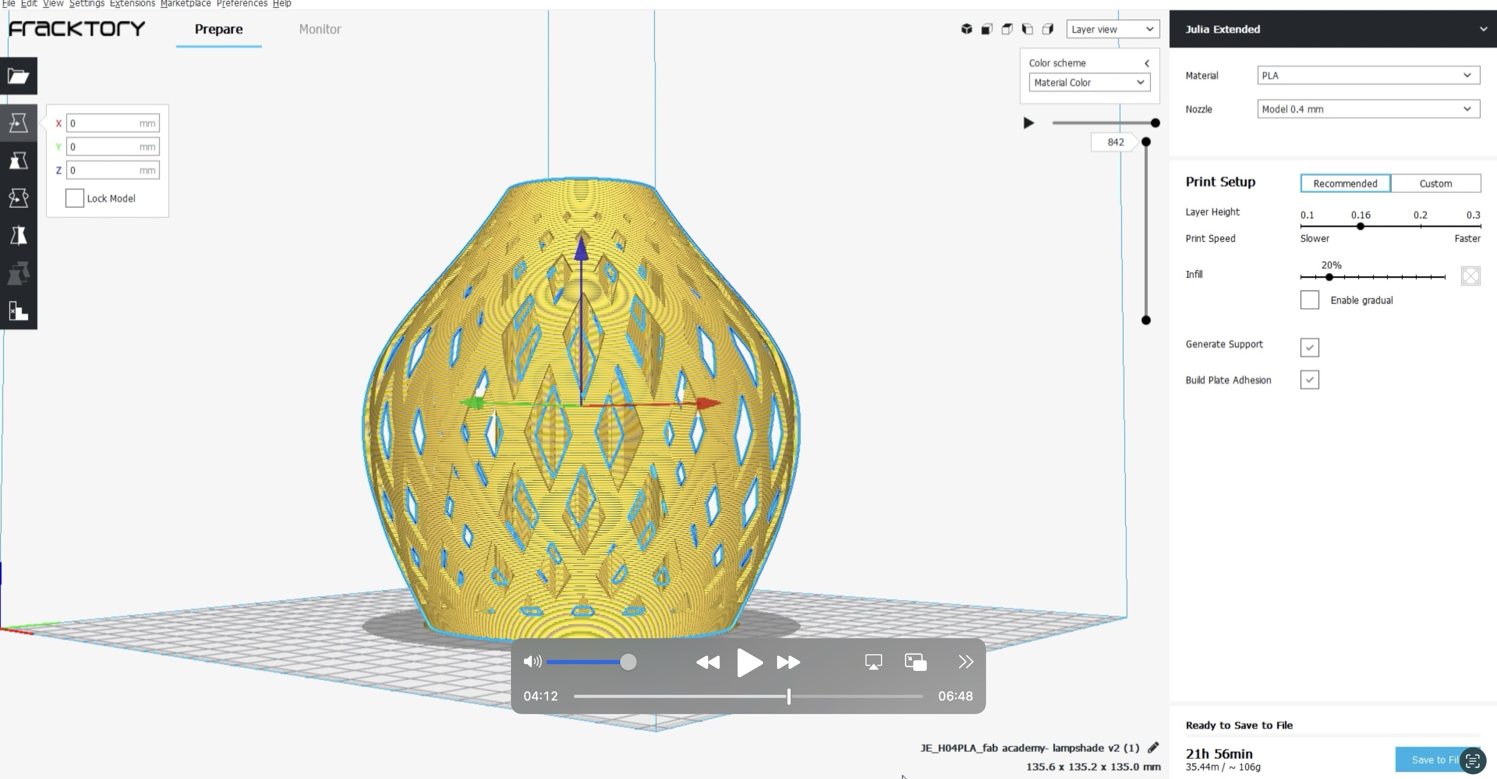Screen dimensions: 1497x779
Task: Switch to top camera view icon
Action: [x=1007, y=29]
